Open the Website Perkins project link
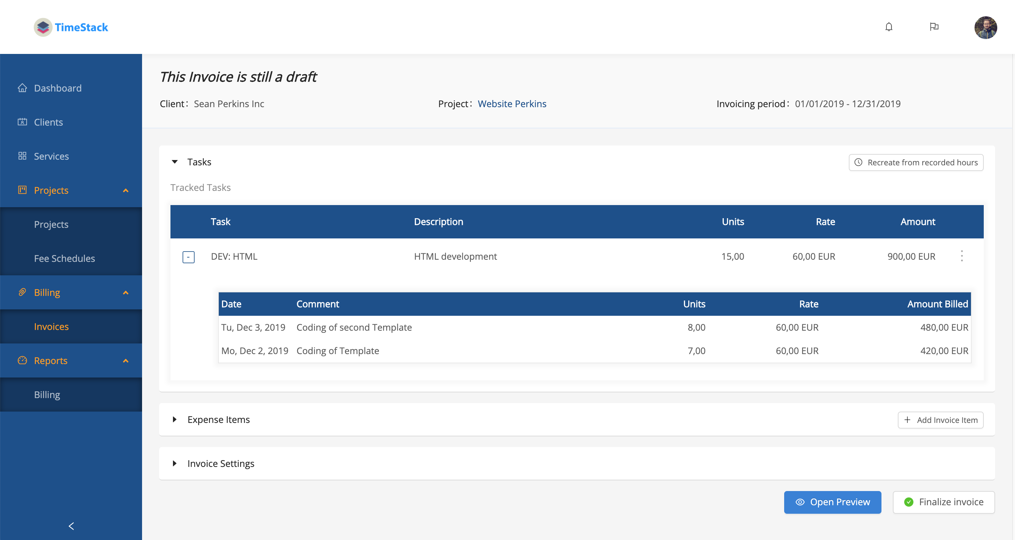This screenshot has height=540, width=1015. 512,104
